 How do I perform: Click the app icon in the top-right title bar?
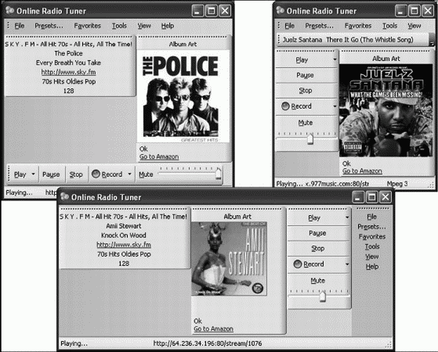pyautogui.click(x=280, y=11)
